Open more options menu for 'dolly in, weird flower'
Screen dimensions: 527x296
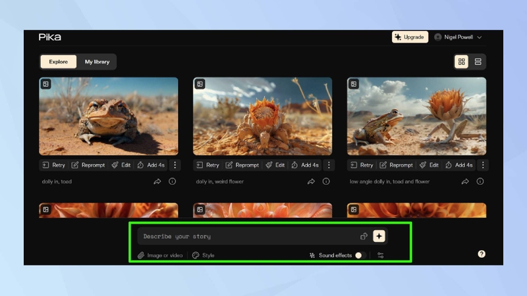tap(329, 165)
